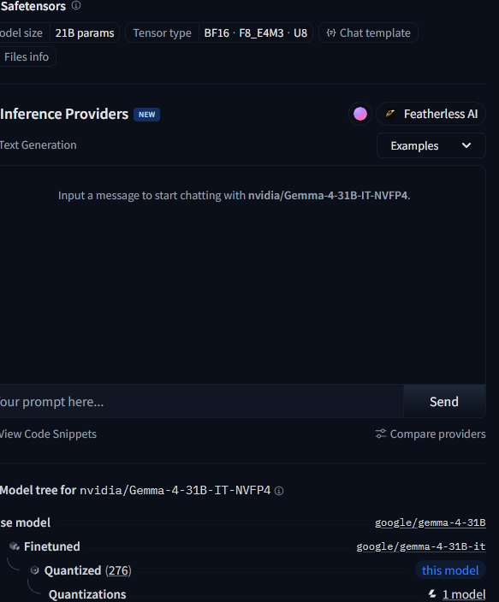Click the Quantizations row label

click(x=87, y=594)
